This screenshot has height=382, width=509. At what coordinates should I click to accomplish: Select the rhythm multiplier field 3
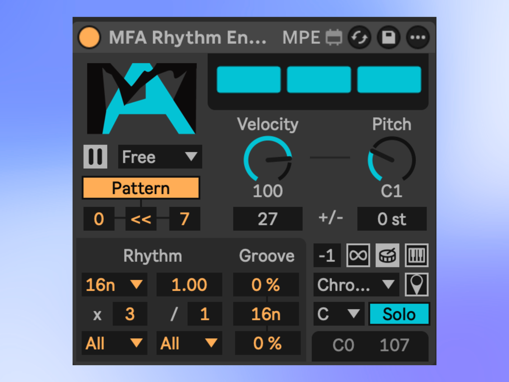(x=130, y=314)
